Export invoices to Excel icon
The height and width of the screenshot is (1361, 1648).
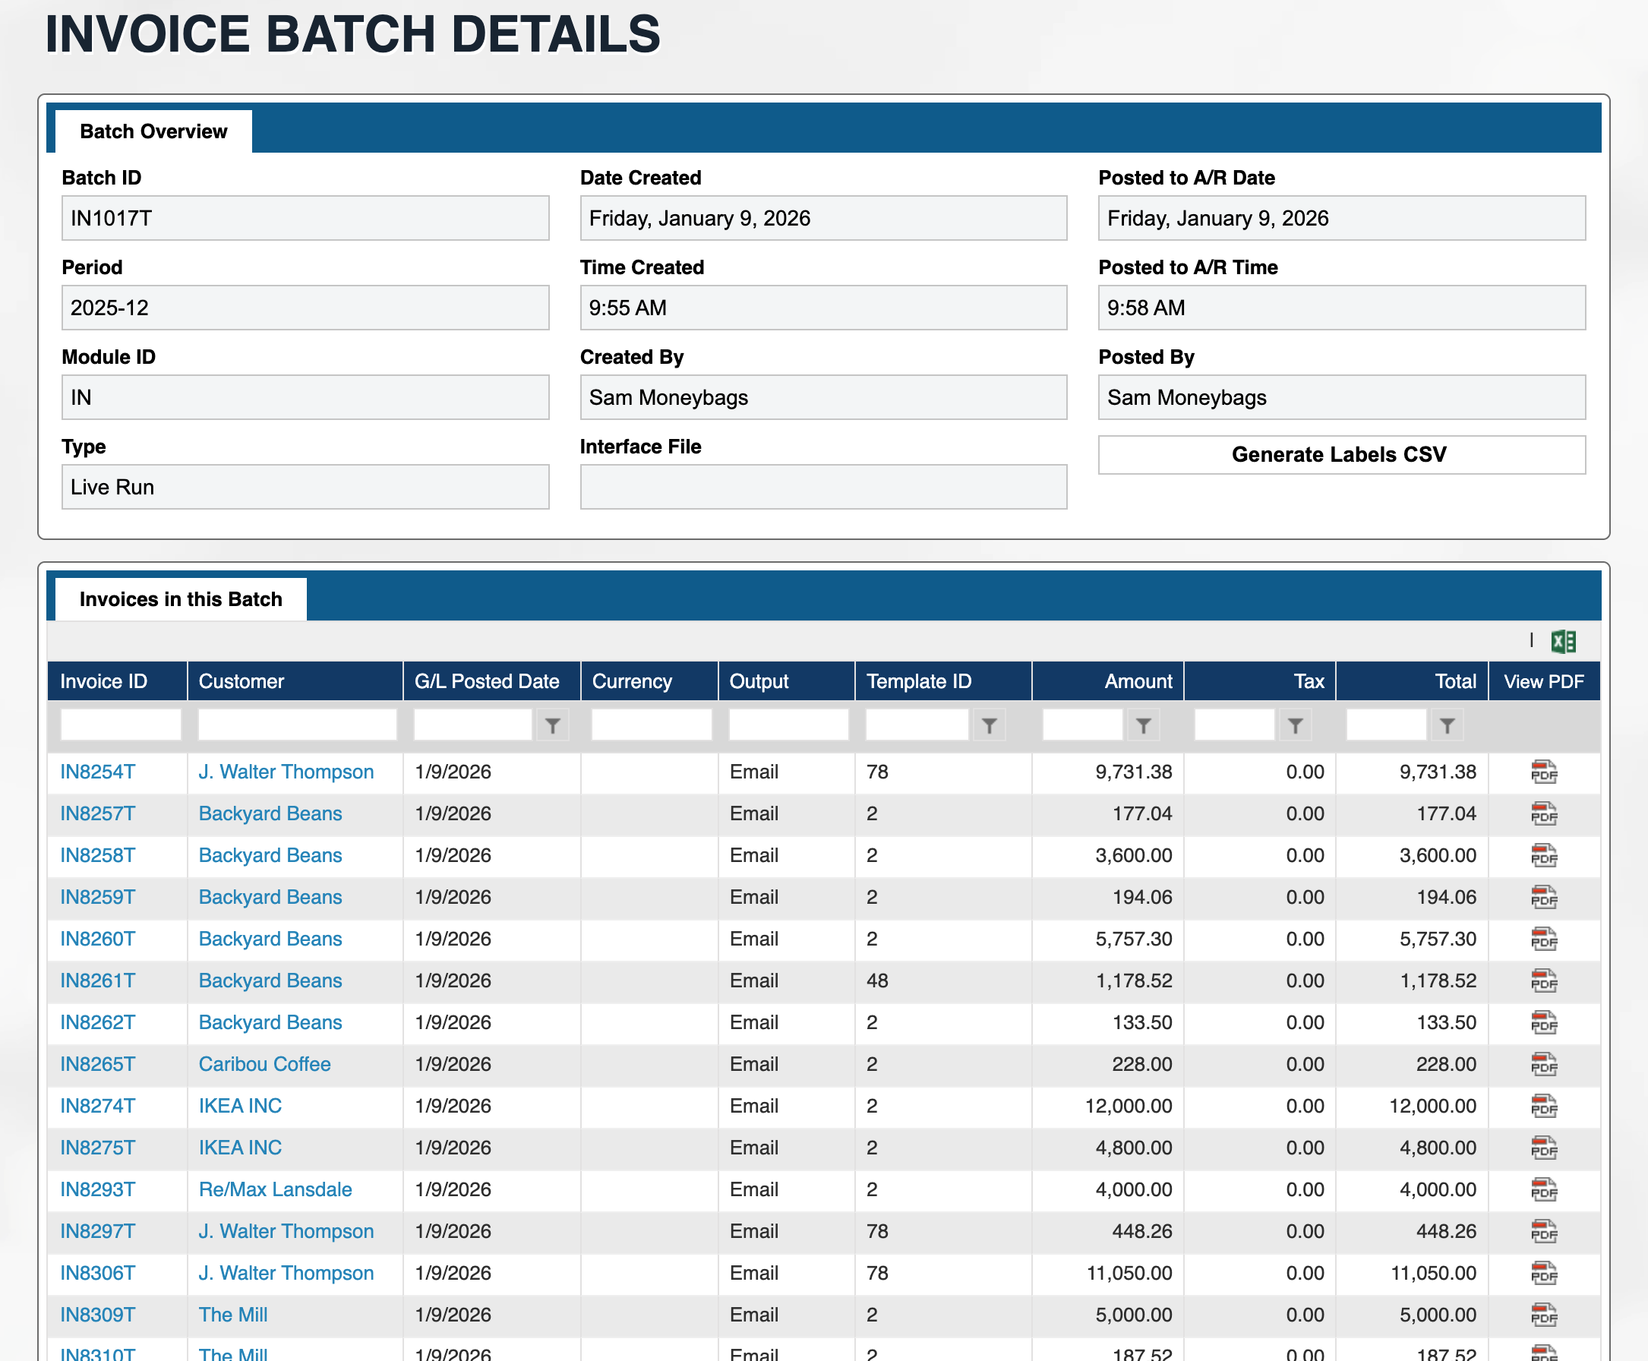click(x=1562, y=641)
